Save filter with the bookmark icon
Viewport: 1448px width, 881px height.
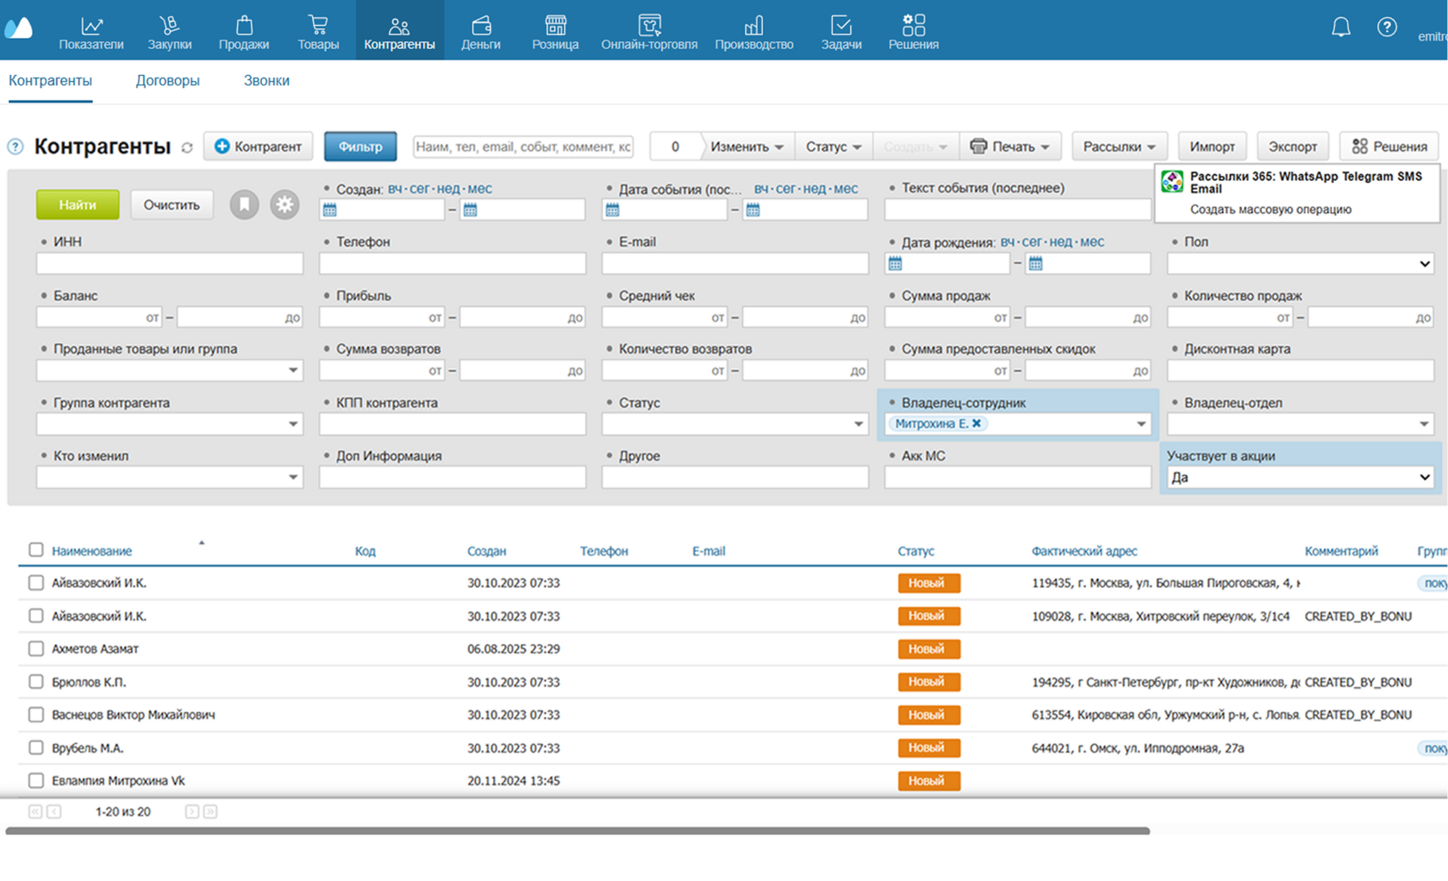tap(245, 205)
